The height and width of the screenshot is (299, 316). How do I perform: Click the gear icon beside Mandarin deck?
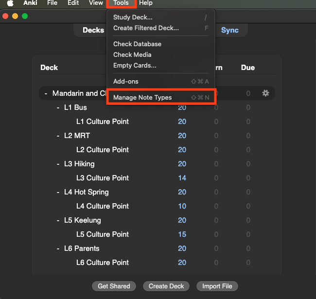[265, 93]
